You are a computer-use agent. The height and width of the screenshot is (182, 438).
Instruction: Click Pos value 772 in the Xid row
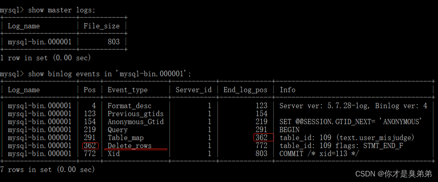click(x=90, y=154)
